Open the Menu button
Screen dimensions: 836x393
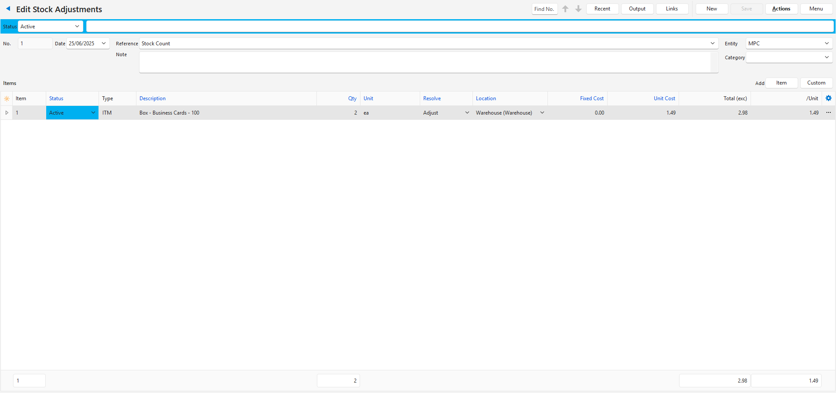[816, 9]
